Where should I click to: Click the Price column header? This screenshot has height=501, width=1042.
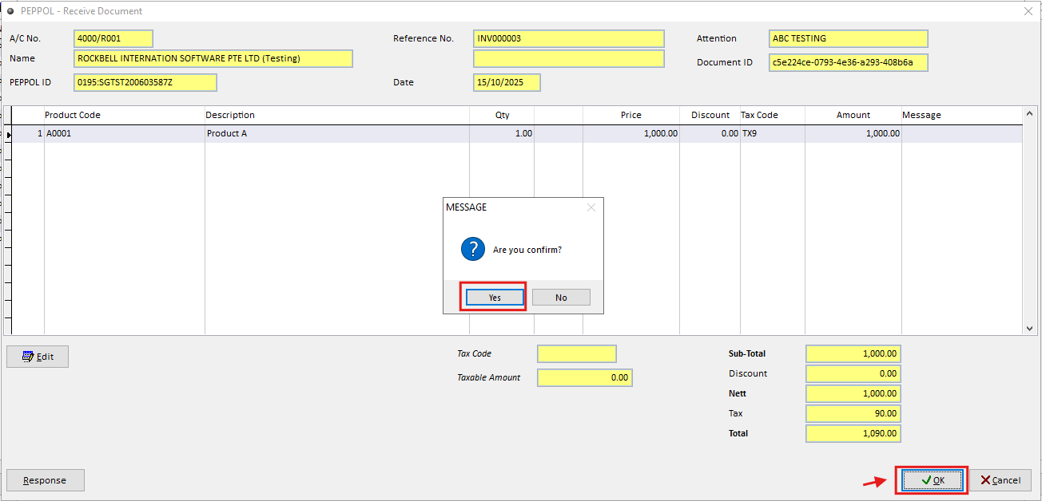click(x=631, y=115)
